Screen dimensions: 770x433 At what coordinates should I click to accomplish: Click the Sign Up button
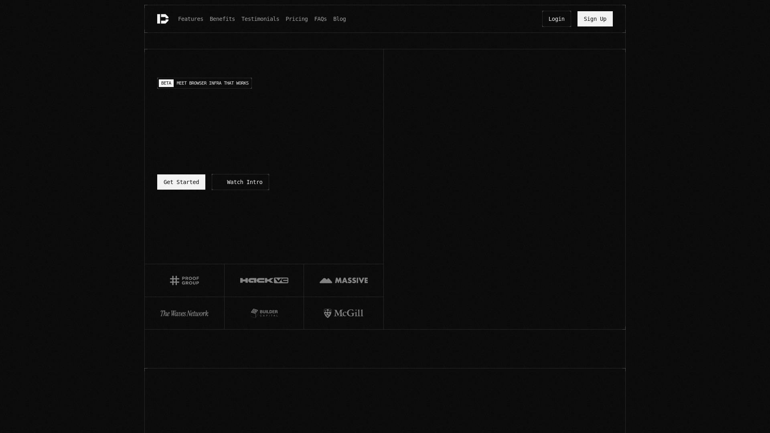(595, 19)
